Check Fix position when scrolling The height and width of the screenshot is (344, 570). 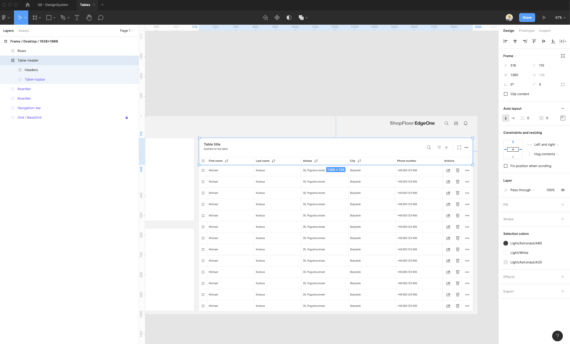click(x=506, y=166)
